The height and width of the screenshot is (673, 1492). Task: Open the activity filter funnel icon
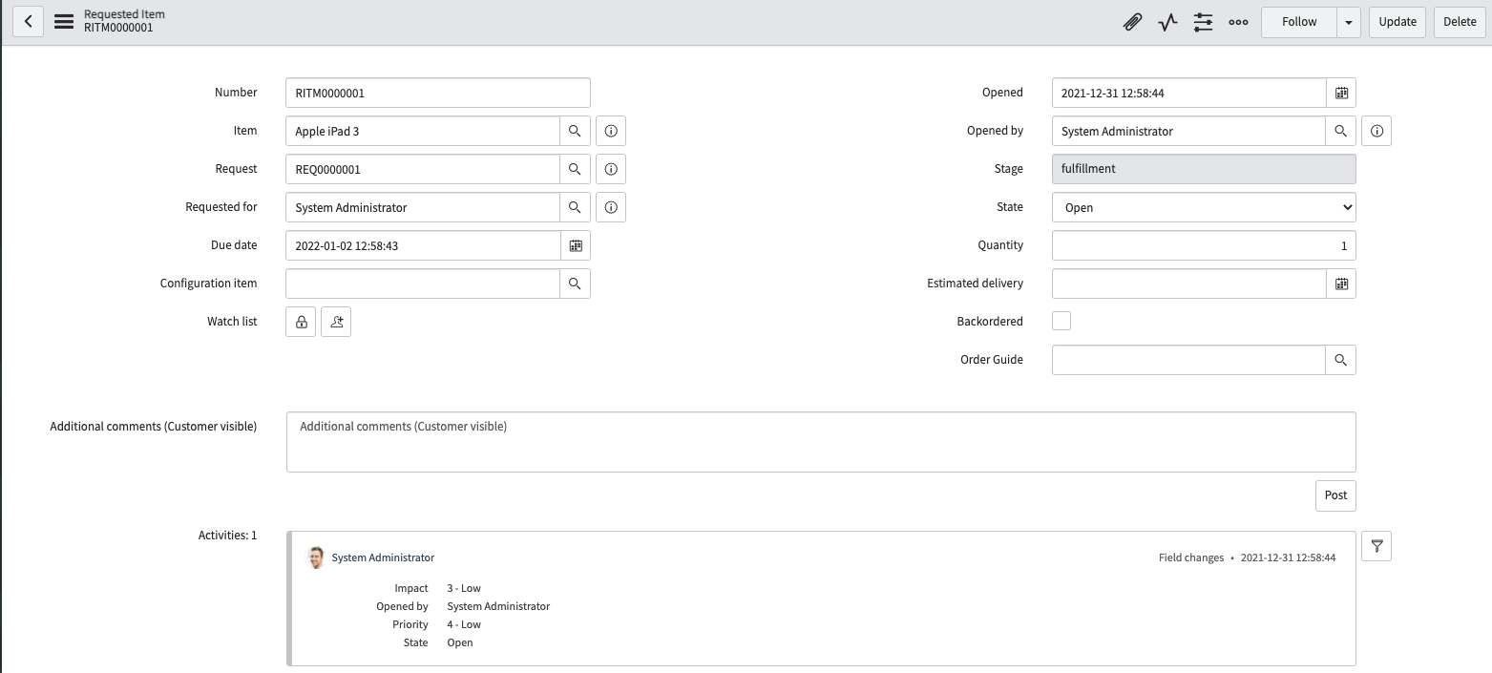pos(1376,546)
